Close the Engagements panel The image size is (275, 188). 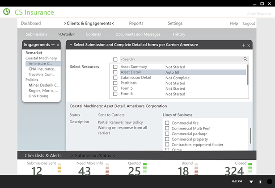click(58, 45)
